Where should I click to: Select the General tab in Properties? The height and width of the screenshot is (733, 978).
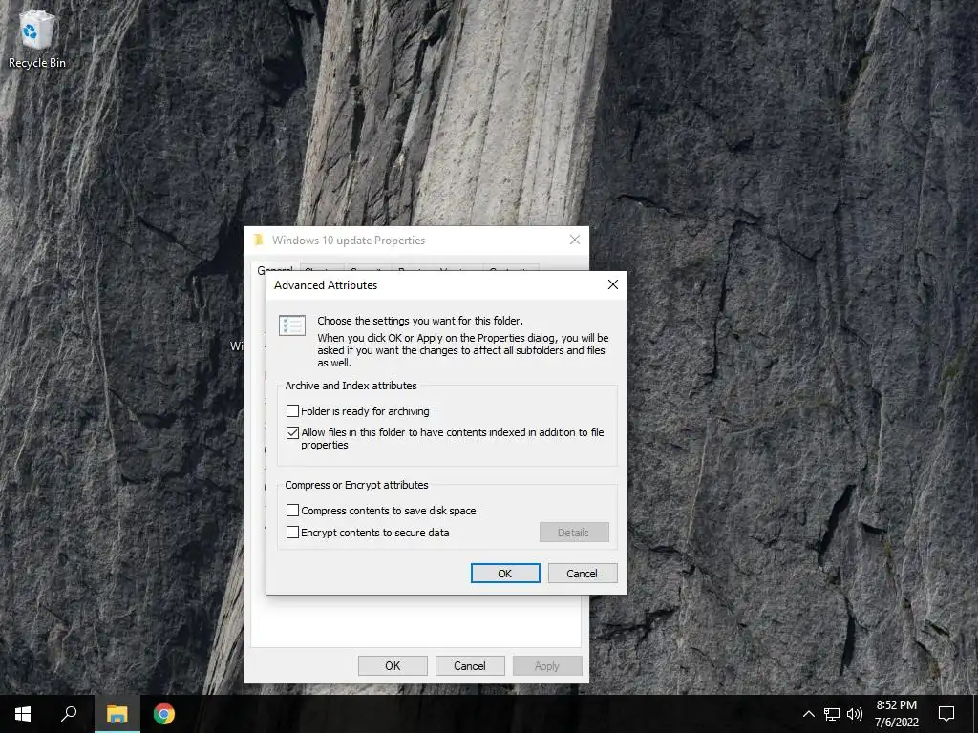pos(274,268)
